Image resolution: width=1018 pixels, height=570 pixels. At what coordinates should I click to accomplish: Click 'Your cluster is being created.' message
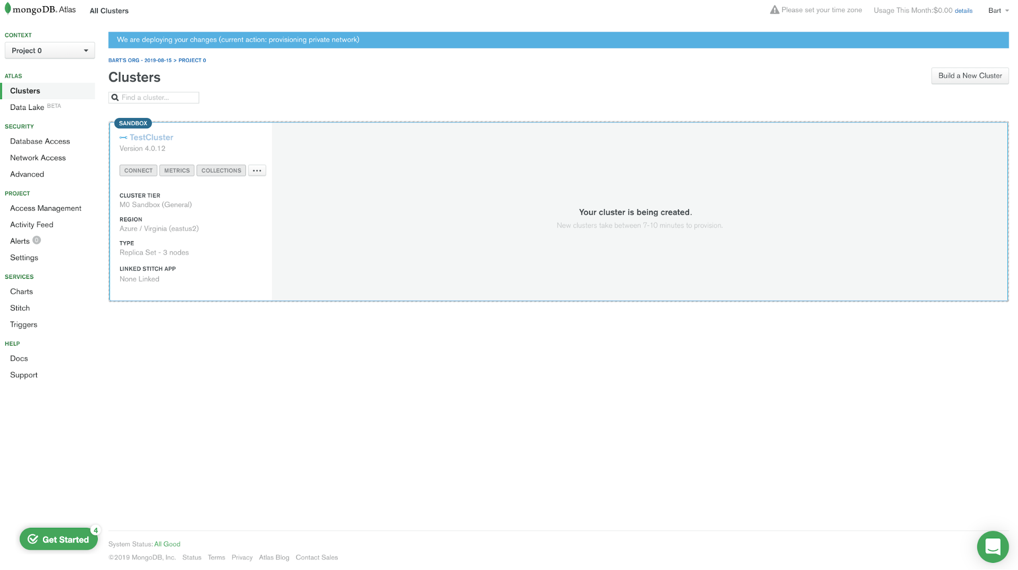click(635, 212)
